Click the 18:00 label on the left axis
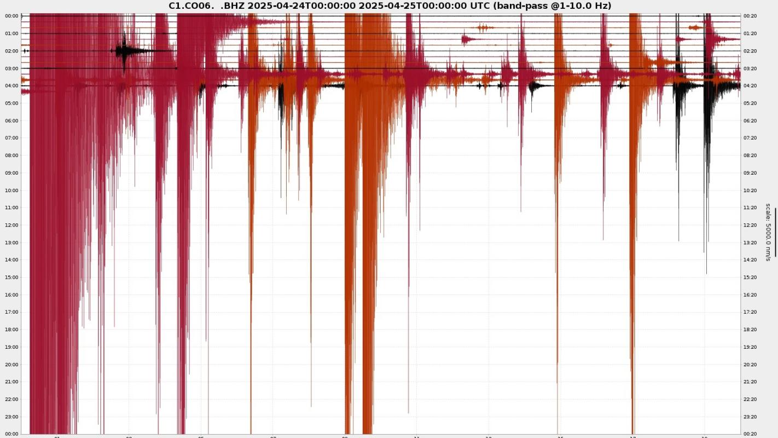Image resolution: width=778 pixels, height=438 pixels. 11,330
